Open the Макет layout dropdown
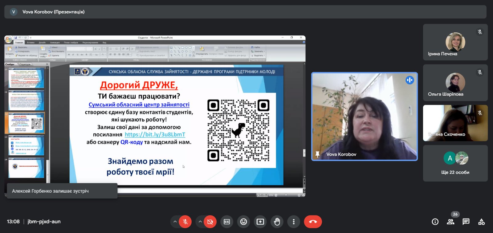The height and width of the screenshot is (233, 493). [x=54, y=47]
